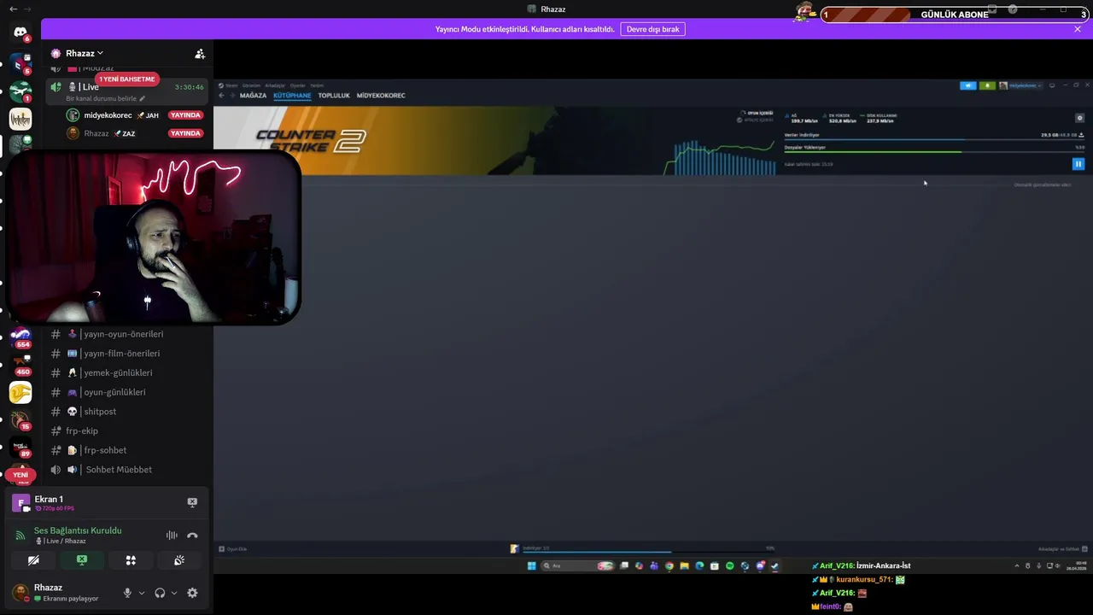Screen dimensions: 1093x615
Task: Turn on camera in voice panel
Action: tap(33, 560)
